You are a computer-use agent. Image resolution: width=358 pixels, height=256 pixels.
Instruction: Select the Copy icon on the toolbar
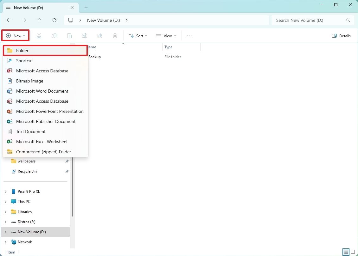[54, 35]
